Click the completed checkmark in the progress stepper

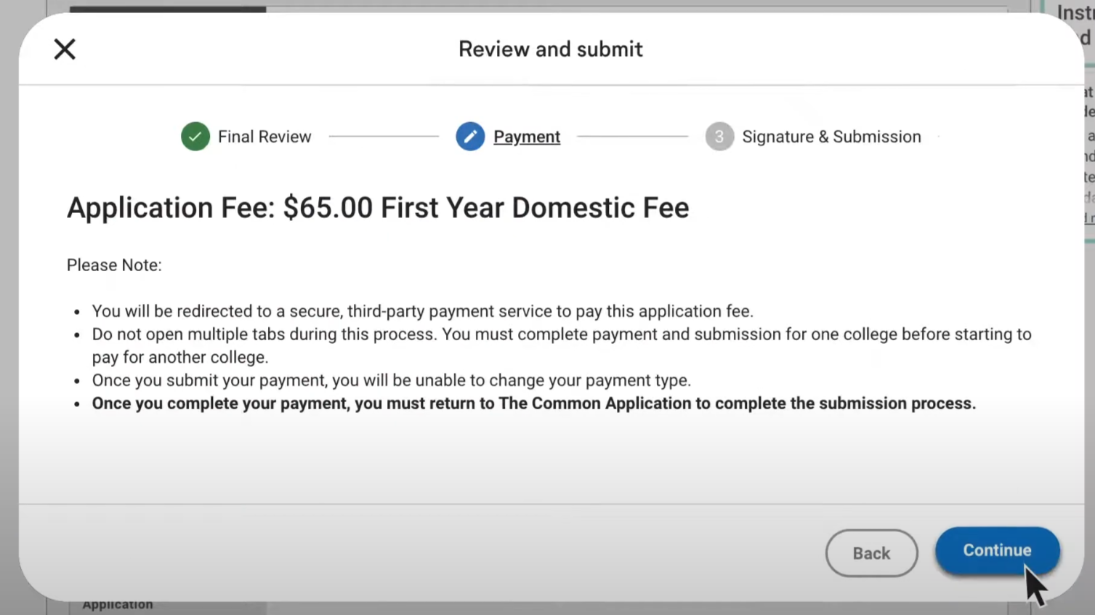point(195,137)
